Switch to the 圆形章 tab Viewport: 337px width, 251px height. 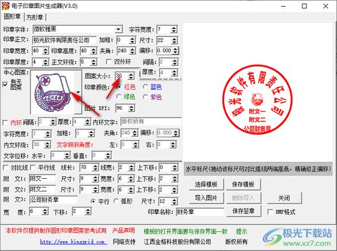(x=12, y=16)
